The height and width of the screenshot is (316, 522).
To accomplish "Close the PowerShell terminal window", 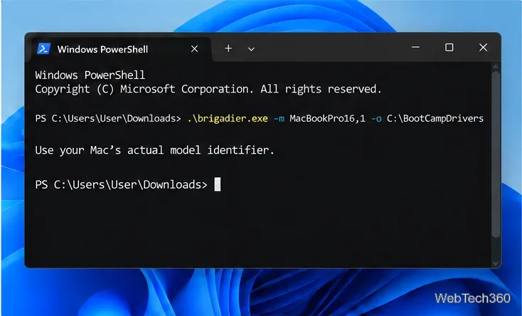I will pyautogui.click(x=483, y=48).
